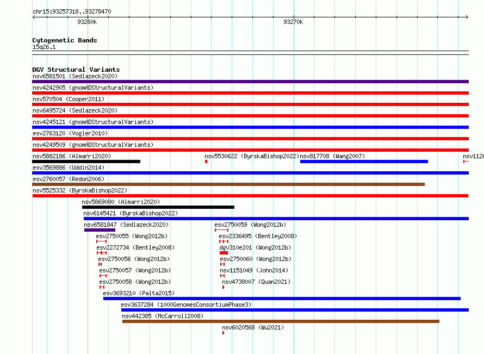Select the blue esv3693210 Palta2015 bar
484x354 pixels.
coord(282,299)
